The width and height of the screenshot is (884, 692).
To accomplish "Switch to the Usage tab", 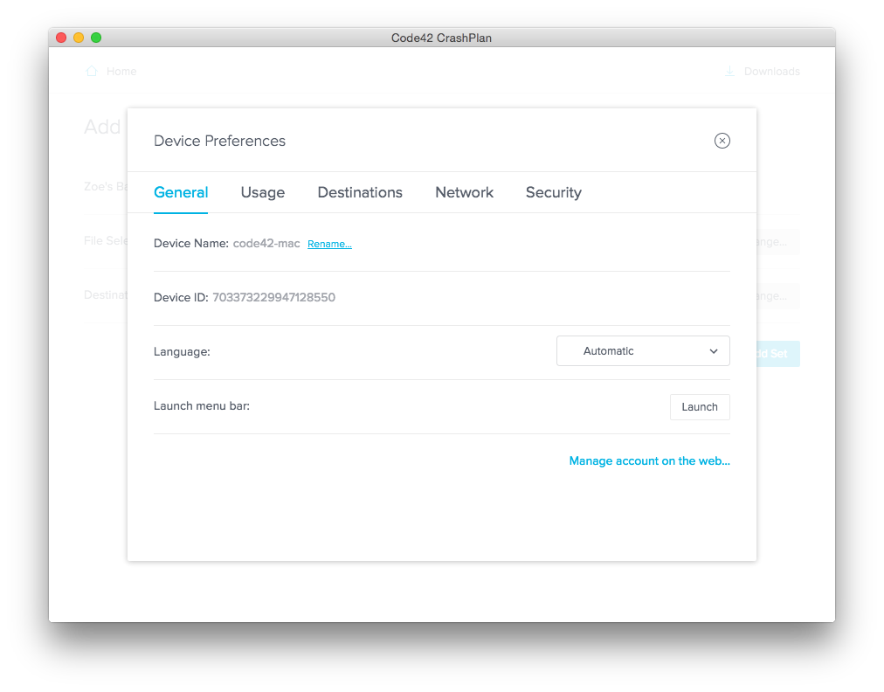I will click(x=262, y=192).
